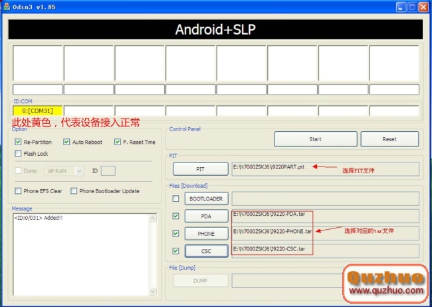Click the PHONE browse button
The height and width of the screenshot is (307, 432).
coord(206,234)
